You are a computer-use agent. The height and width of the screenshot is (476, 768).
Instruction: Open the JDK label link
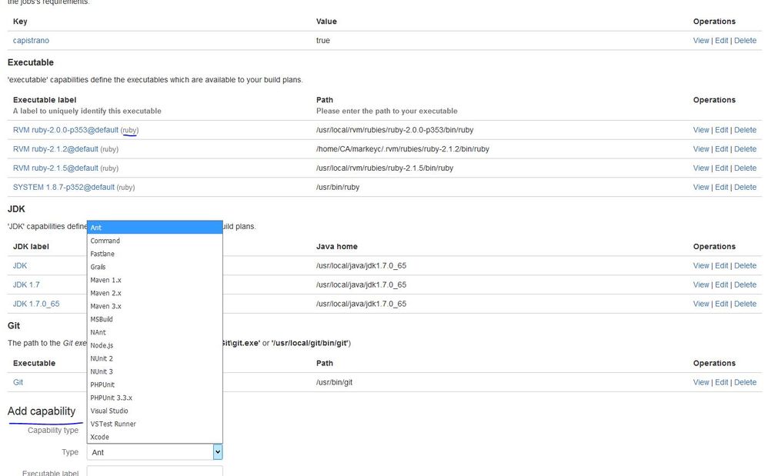(19, 265)
